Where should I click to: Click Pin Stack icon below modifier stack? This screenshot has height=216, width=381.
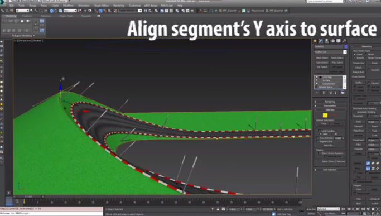[x=317, y=93]
